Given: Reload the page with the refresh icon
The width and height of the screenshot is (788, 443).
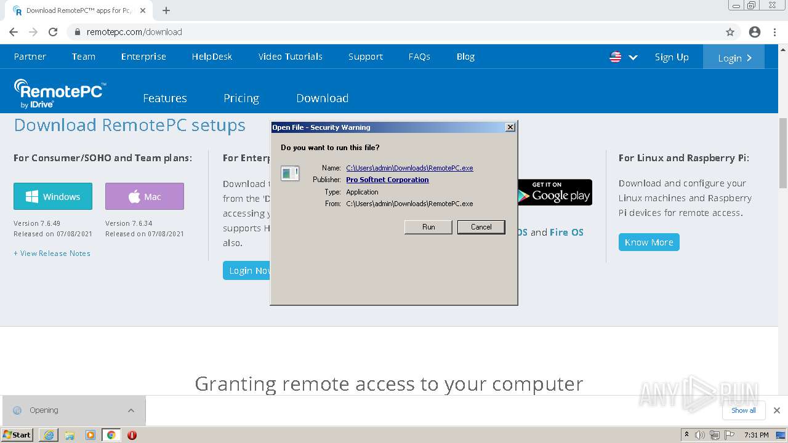Looking at the screenshot, I should (53, 32).
